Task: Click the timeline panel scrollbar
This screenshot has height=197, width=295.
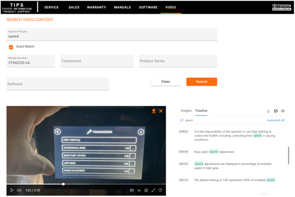Action: coord(288,155)
